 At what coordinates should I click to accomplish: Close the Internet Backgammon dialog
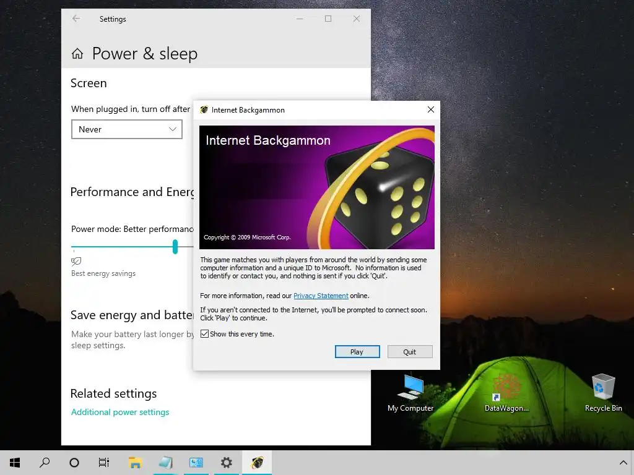coord(431,110)
